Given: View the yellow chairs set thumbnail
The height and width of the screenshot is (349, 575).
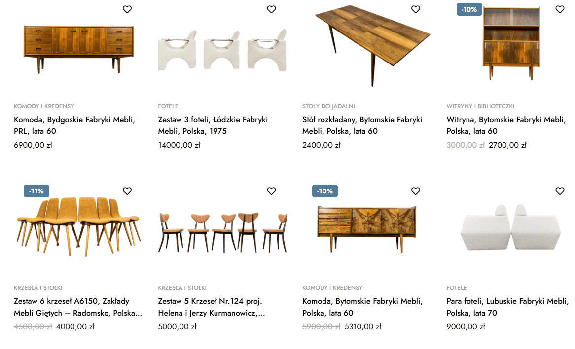Looking at the screenshot, I should coord(78,227).
